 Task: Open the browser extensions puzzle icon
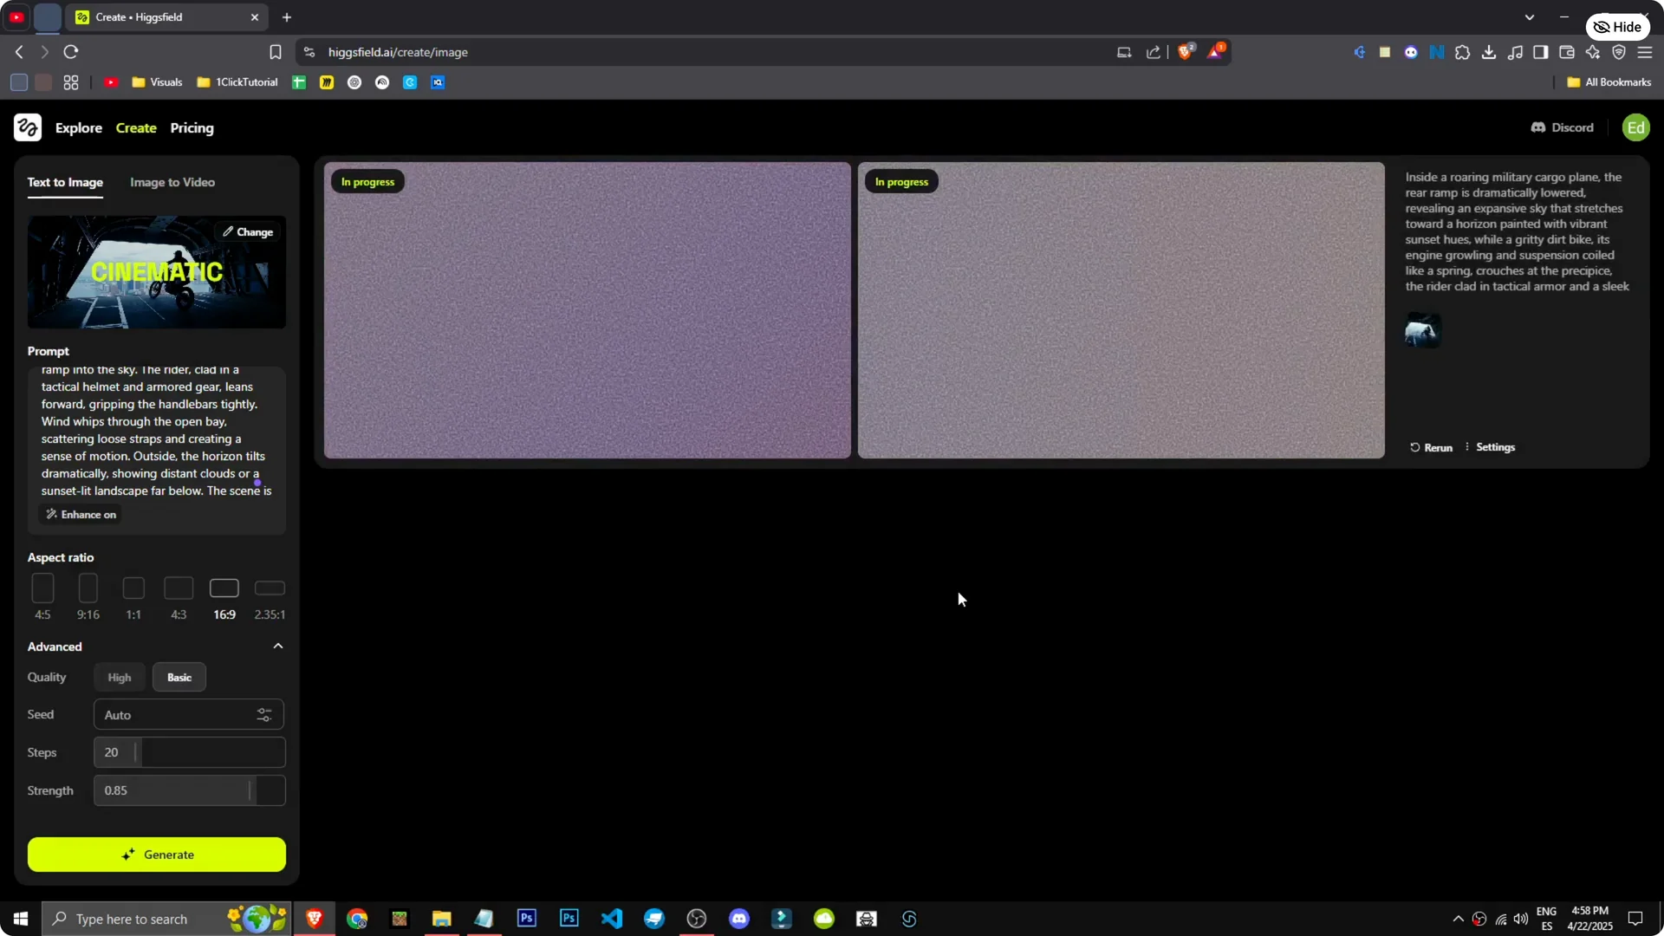pos(1463,52)
